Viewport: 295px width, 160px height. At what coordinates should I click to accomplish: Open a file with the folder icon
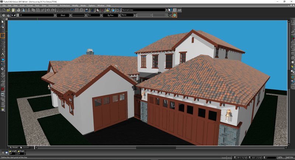[8, 10]
